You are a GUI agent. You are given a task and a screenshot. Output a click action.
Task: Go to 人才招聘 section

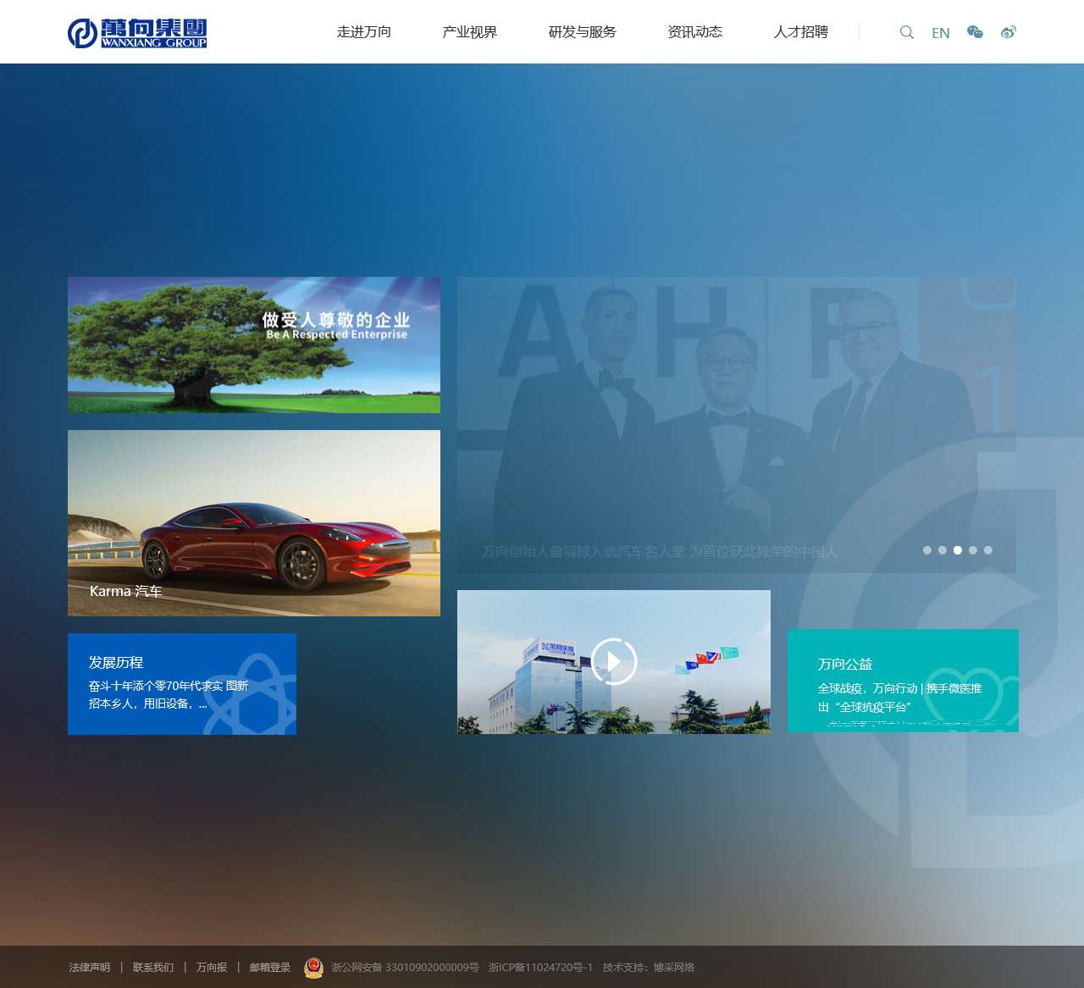pos(800,32)
